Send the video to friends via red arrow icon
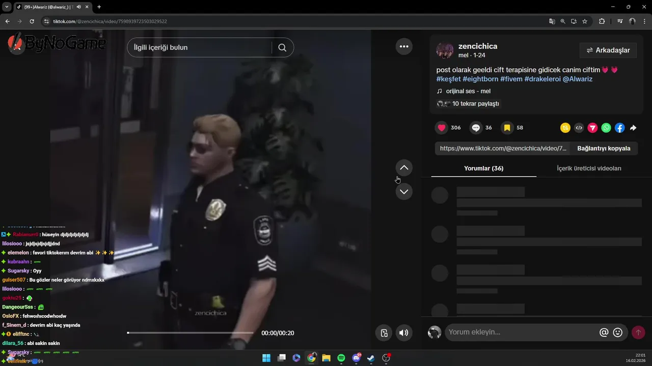The width and height of the screenshot is (652, 366). pos(592,128)
